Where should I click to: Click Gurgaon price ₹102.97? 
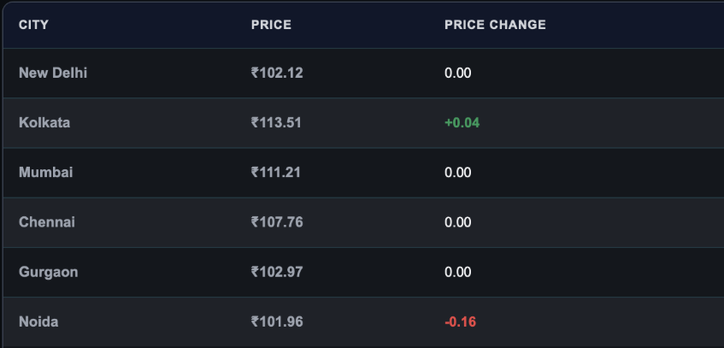277,272
